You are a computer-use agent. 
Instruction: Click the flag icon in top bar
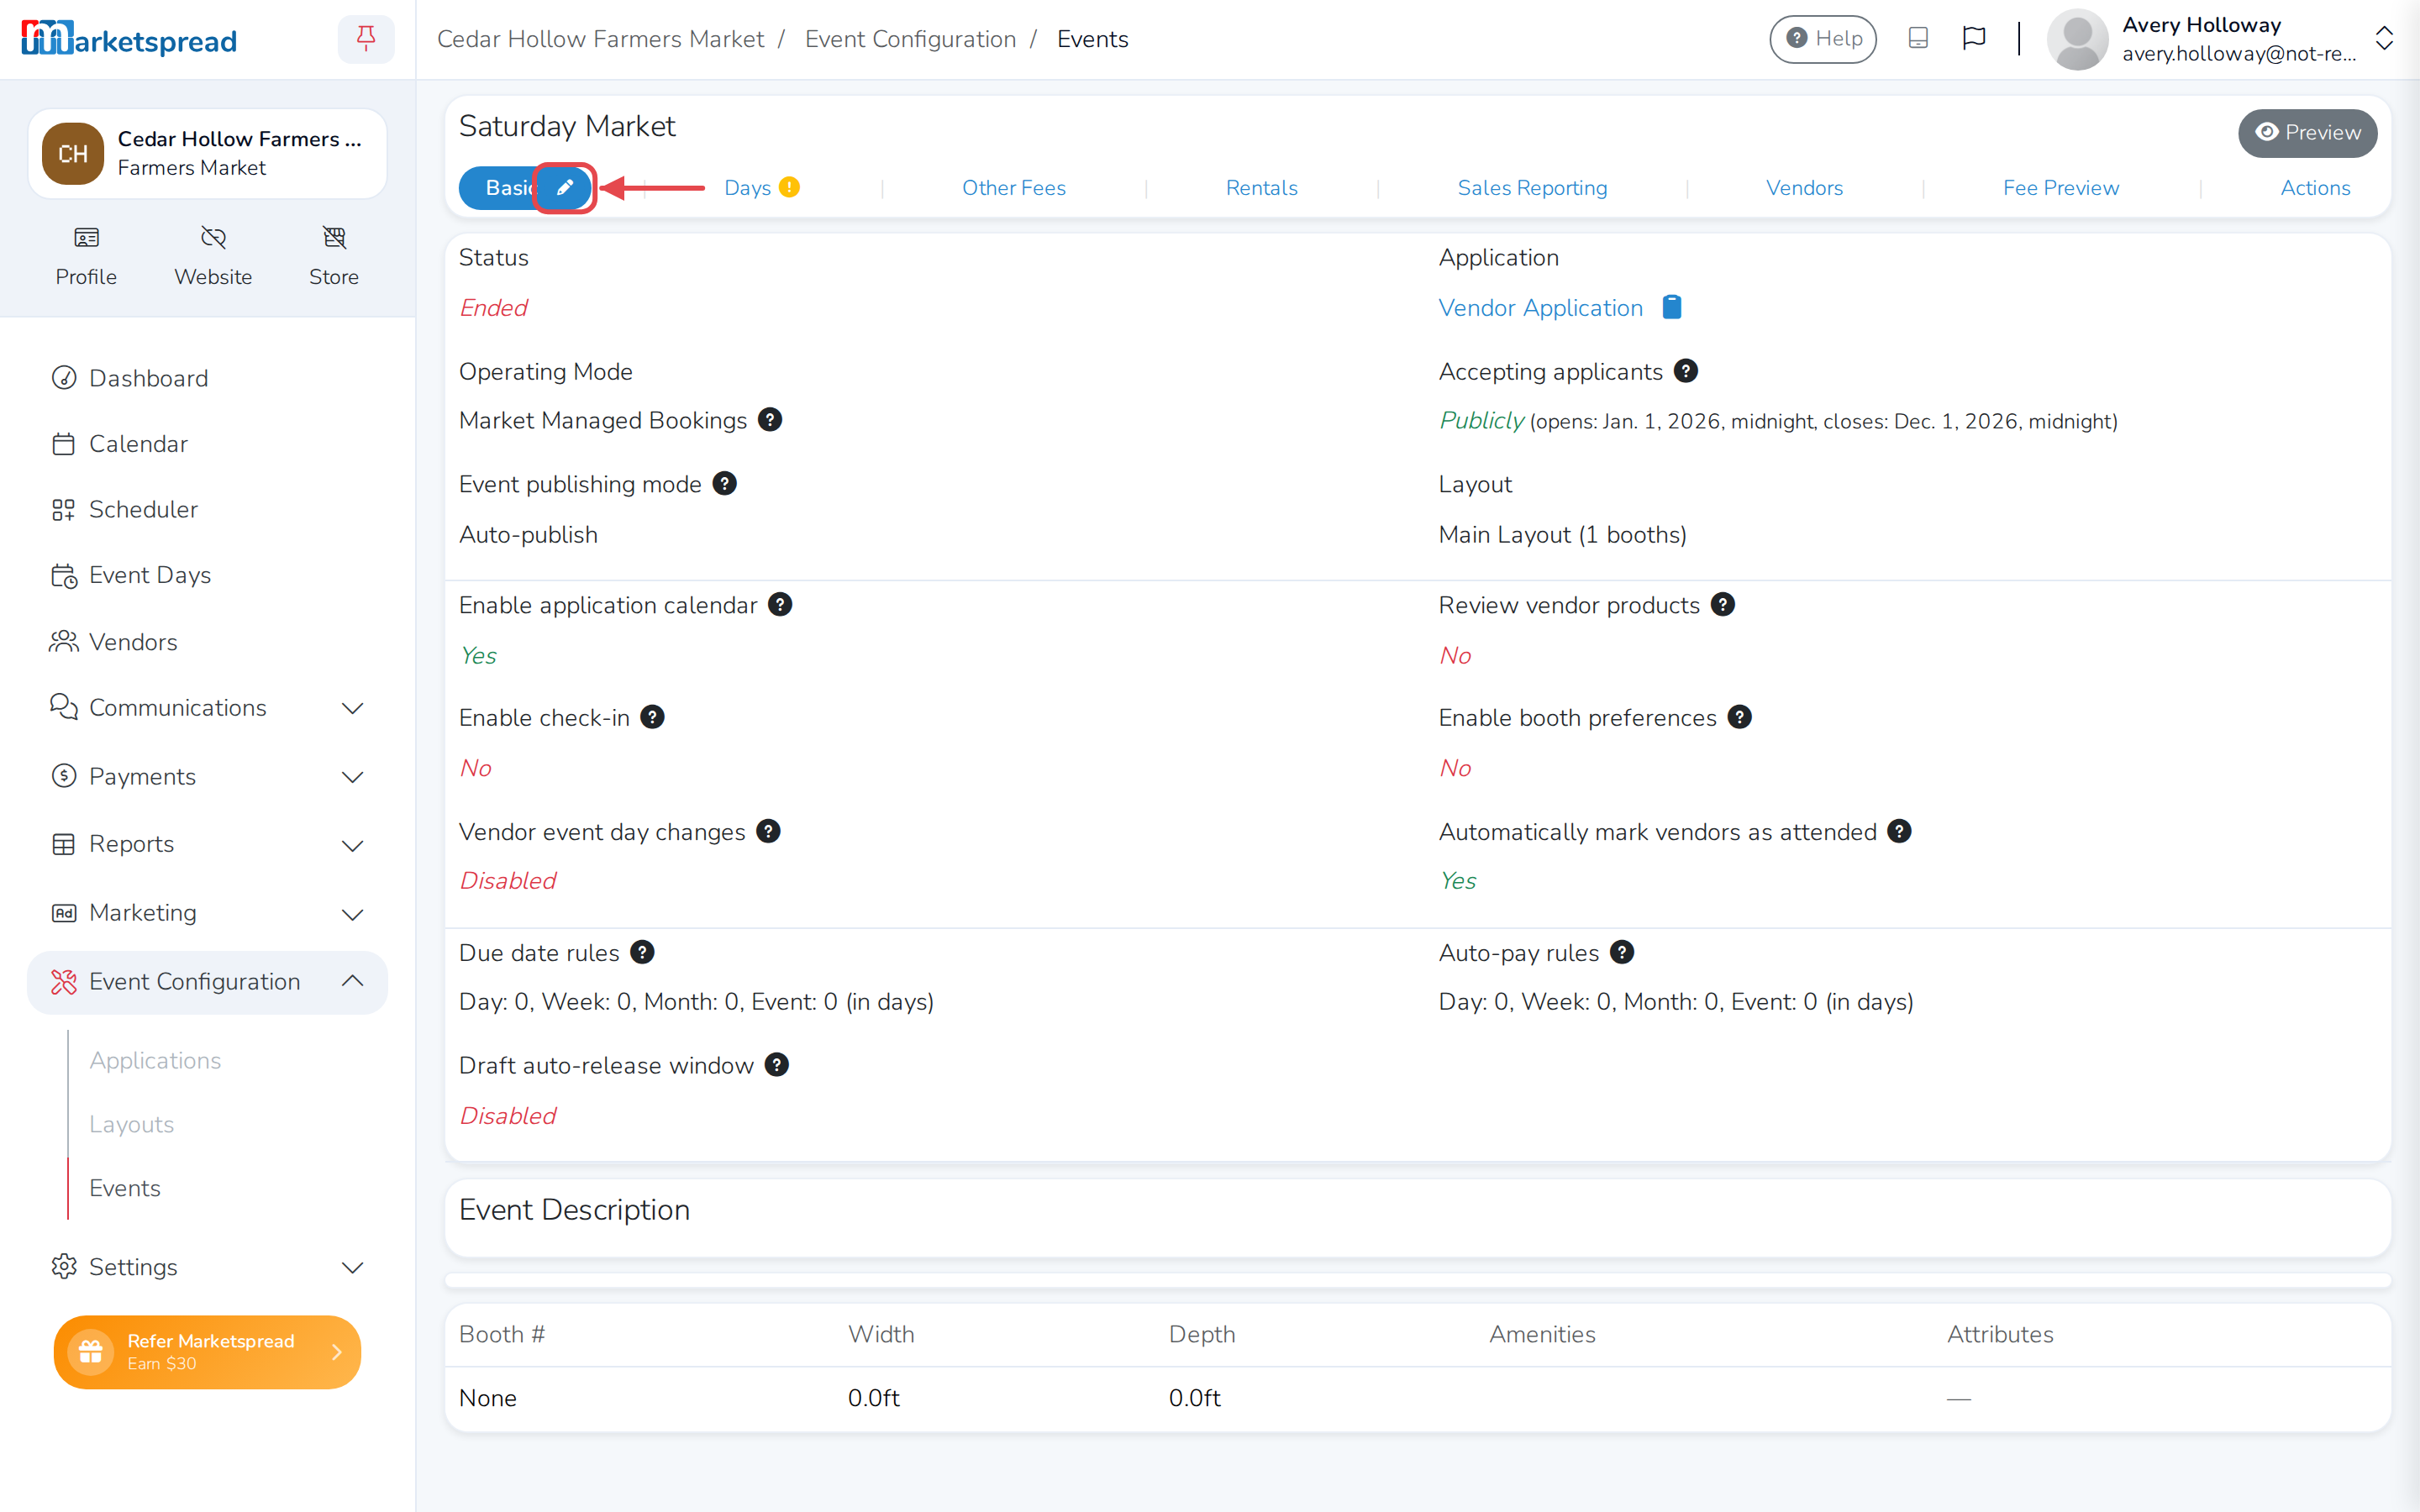(x=1974, y=38)
